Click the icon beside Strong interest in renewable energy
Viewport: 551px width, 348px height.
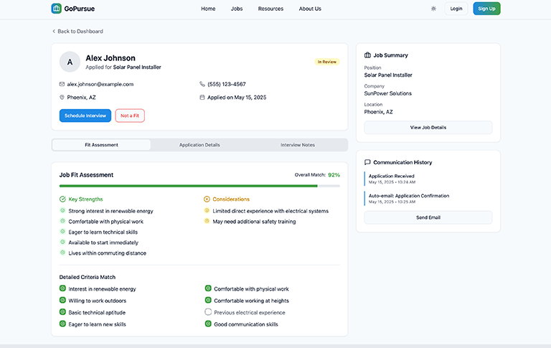pos(62,210)
